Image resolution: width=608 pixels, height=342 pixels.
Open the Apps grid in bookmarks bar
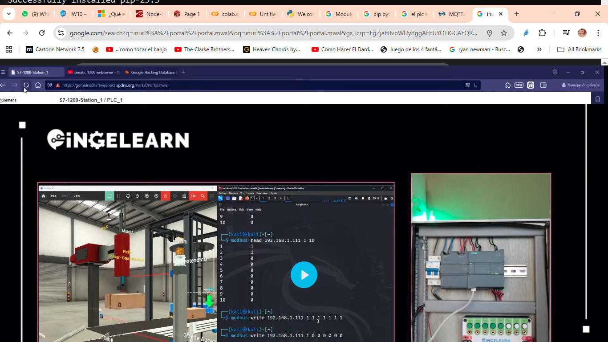[9, 49]
